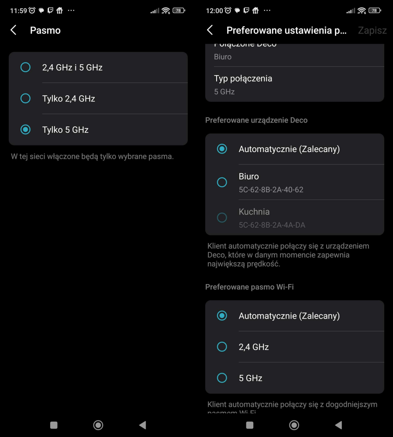This screenshot has width=393, height=437.
Task: Tap the right phone's back triangle button
Action: point(338,425)
